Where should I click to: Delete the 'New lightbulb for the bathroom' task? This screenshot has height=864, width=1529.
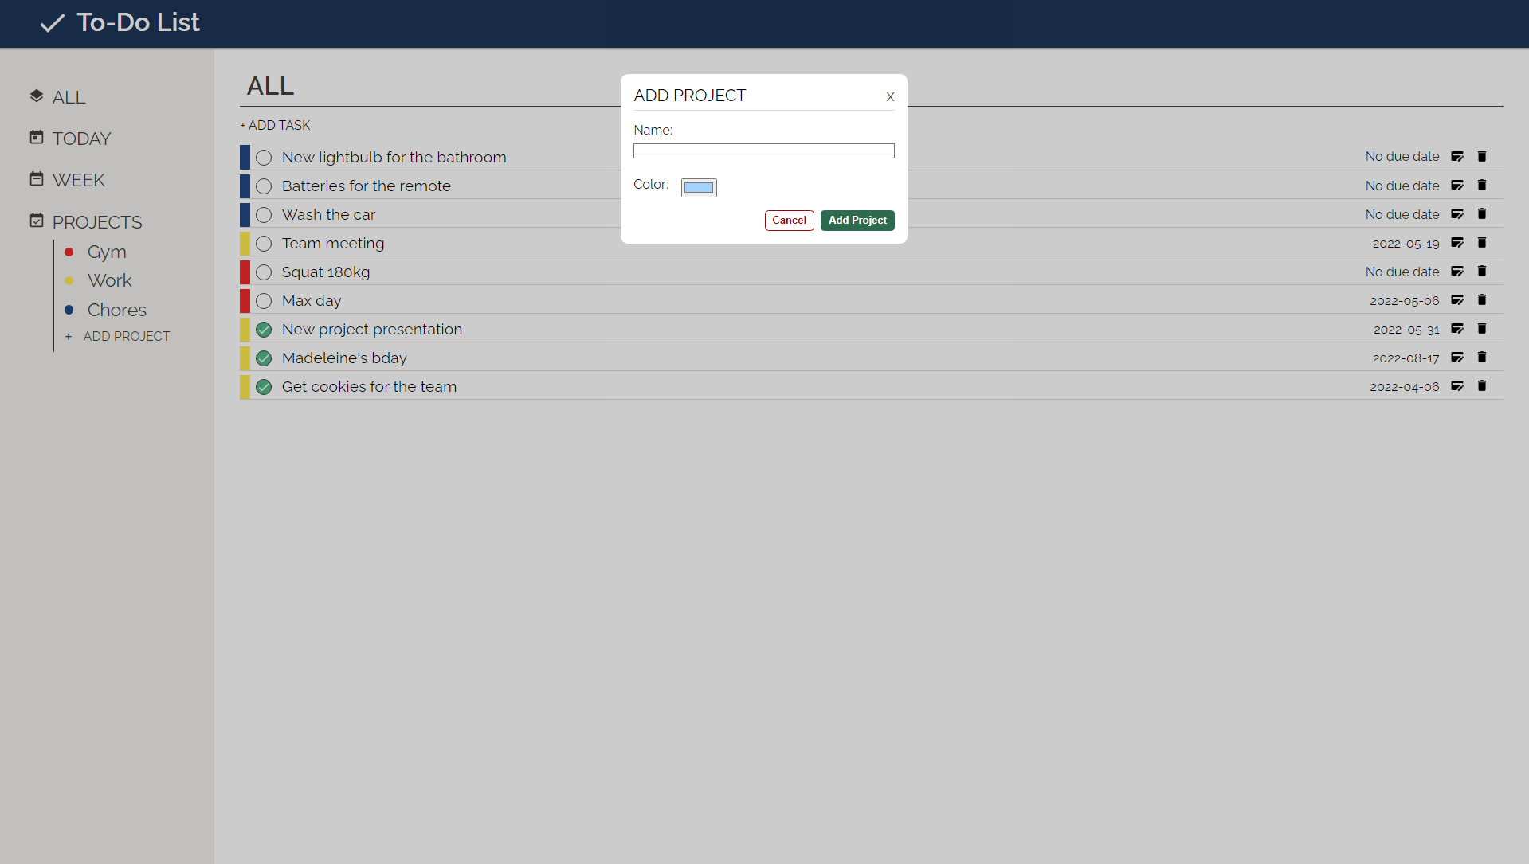pos(1482,157)
